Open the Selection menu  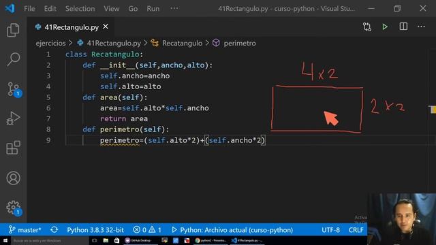pos(80,9)
